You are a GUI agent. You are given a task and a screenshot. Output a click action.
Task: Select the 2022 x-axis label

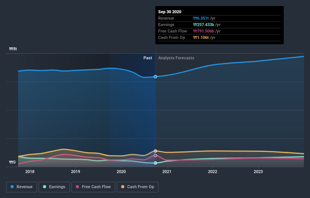coord(213,172)
